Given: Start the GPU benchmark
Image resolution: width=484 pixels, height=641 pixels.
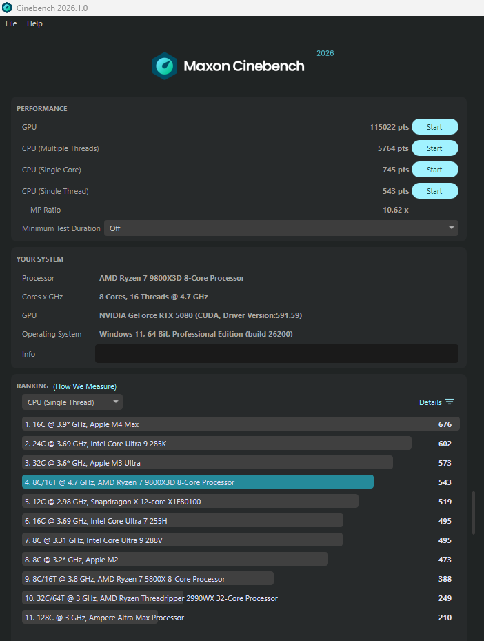Looking at the screenshot, I should 434,127.
